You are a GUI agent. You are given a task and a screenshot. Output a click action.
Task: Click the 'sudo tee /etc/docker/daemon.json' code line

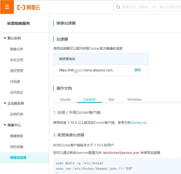coord(94,169)
